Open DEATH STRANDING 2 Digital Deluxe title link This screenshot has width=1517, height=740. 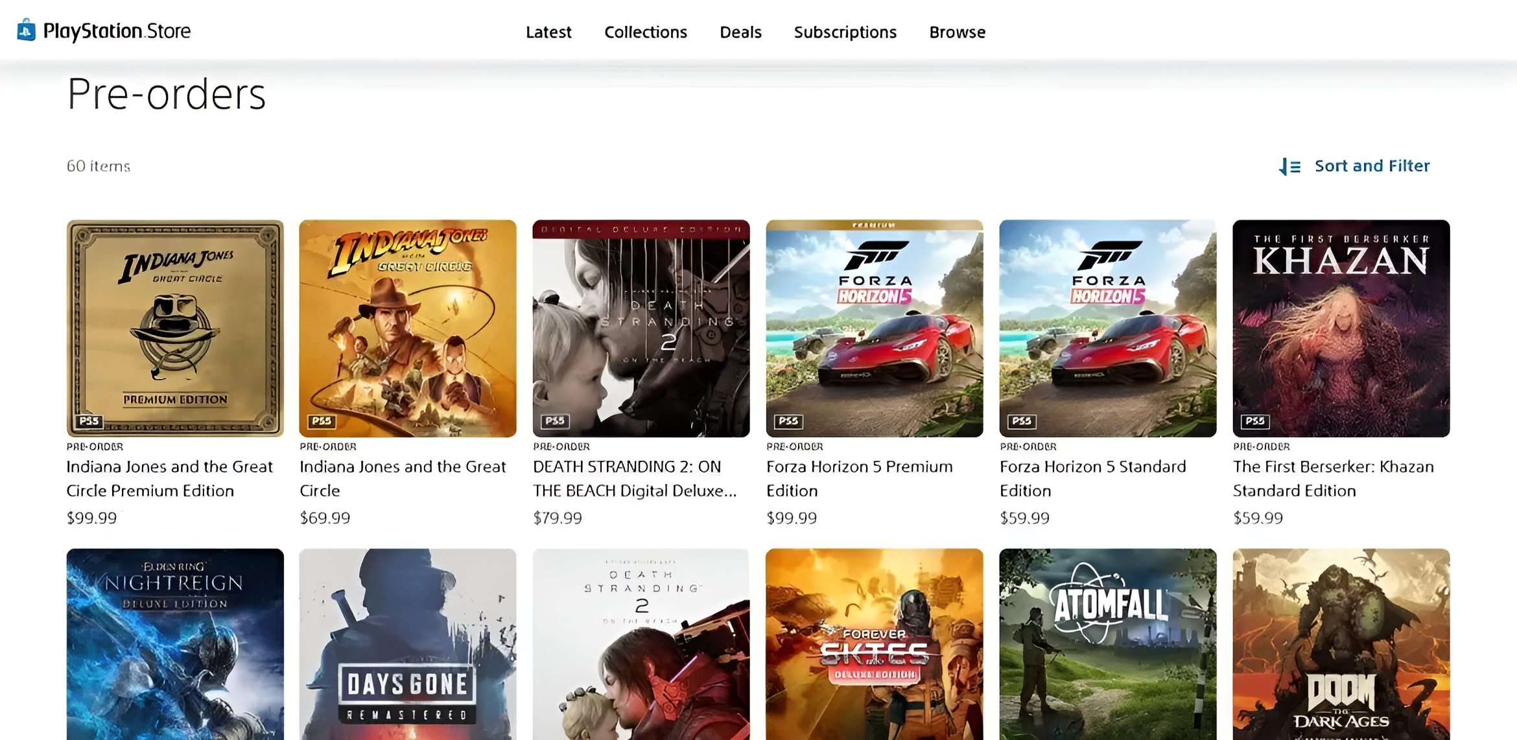[x=635, y=478]
